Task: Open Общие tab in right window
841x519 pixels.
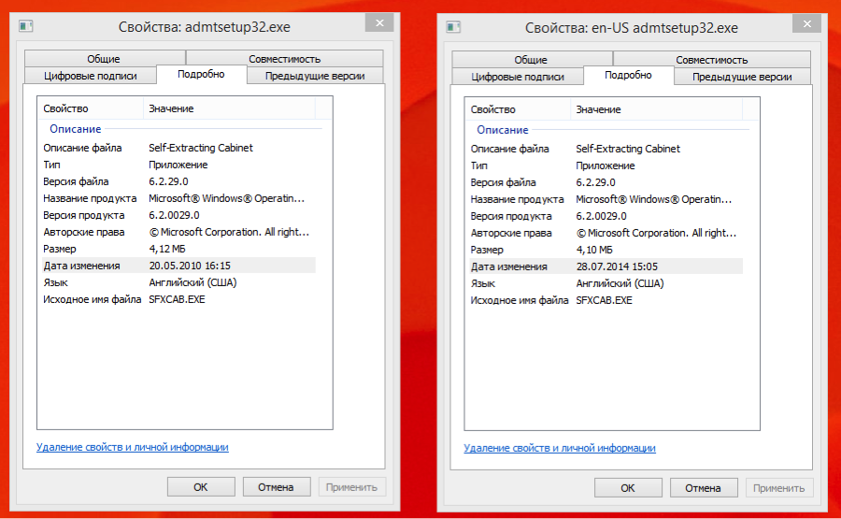Action: tap(531, 59)
